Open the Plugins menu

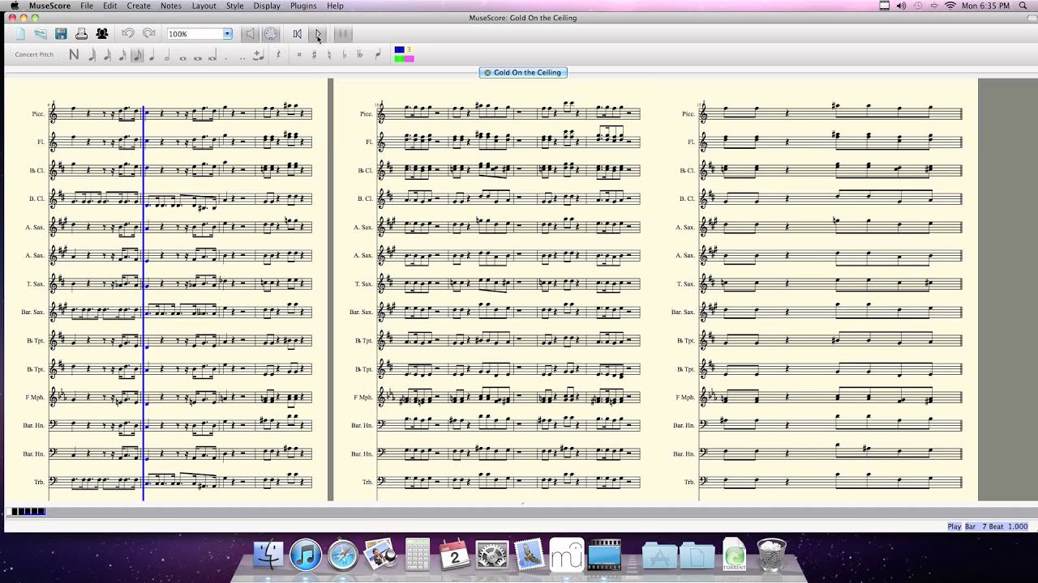pos(303,6)
